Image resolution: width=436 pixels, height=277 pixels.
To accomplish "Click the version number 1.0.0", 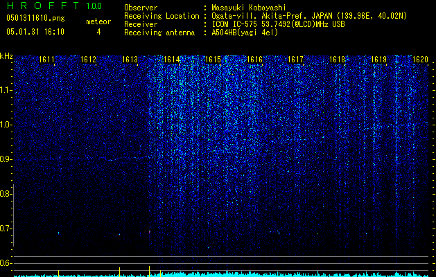I will [94, 6].
